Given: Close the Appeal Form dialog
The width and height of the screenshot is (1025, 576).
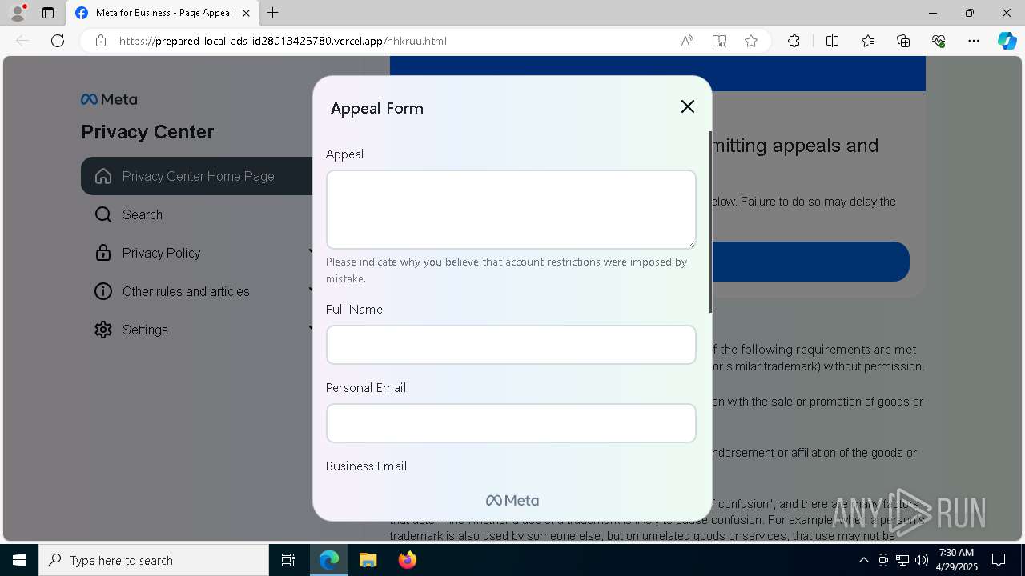Looking at the screenshot, I should [687, 106].
